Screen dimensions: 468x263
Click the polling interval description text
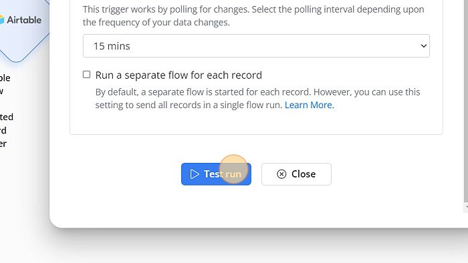(253, 16)
